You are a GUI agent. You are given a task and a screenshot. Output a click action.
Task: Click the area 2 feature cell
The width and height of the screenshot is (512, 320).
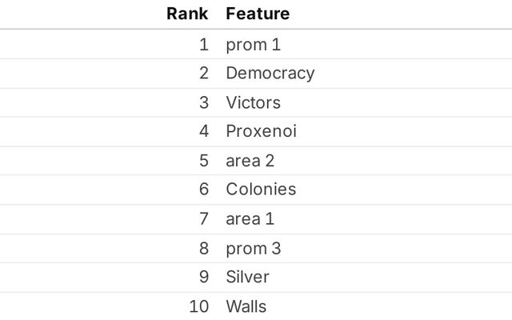pyautogui.click(x=250, y=161)
